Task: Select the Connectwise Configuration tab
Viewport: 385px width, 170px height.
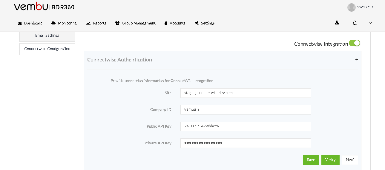Action: pos(47,49)
